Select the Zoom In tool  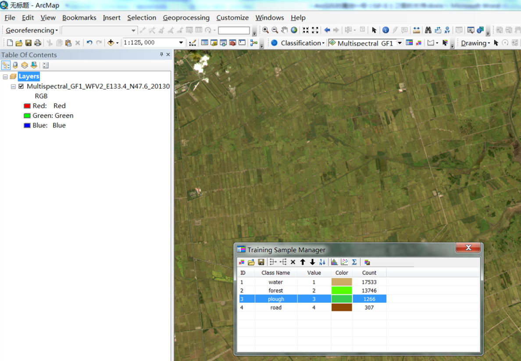(x=265, y=30)
